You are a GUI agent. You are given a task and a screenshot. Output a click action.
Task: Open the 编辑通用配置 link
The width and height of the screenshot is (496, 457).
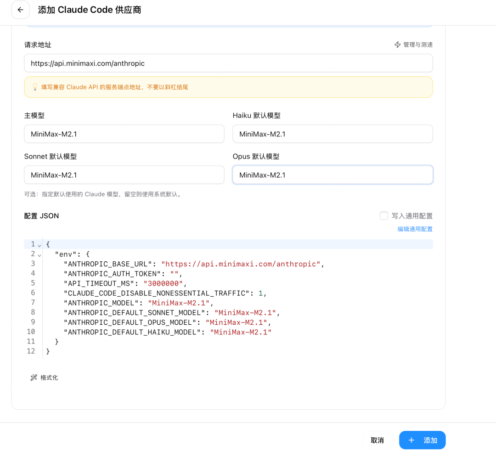[x=415, y=229]
